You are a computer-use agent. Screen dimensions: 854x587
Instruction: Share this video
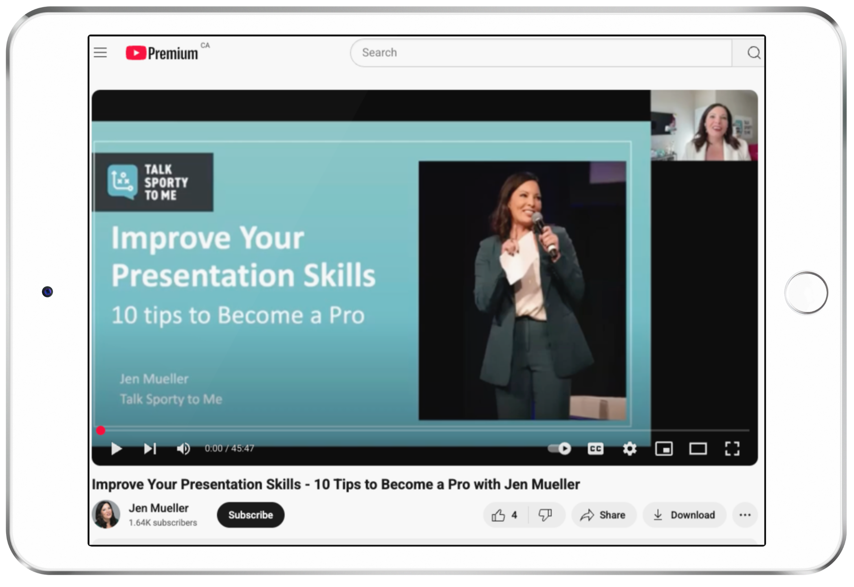603,515
